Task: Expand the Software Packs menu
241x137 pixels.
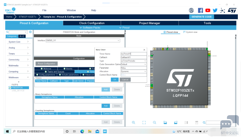Action: point(90,28)
